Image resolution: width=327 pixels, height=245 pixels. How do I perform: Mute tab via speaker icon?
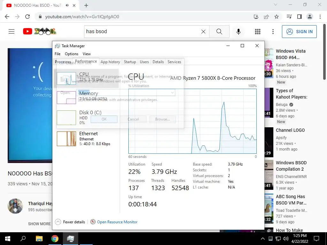[x=67, y=5]
